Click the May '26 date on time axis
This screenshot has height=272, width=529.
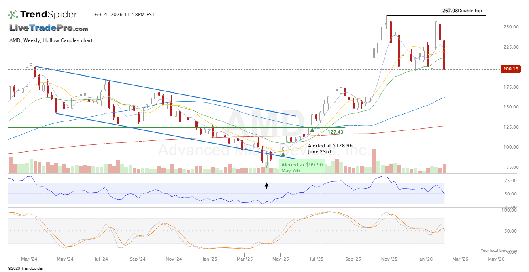[496, 259]
